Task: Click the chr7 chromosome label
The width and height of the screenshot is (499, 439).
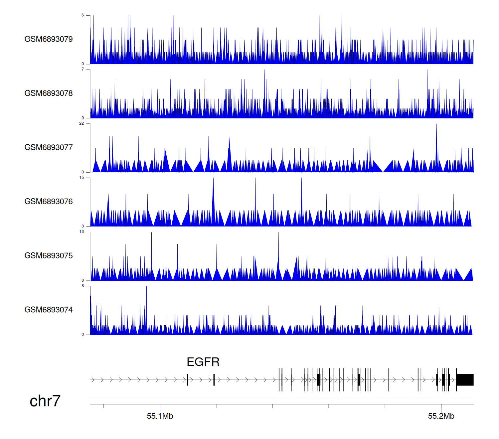Action: [45, 401]
